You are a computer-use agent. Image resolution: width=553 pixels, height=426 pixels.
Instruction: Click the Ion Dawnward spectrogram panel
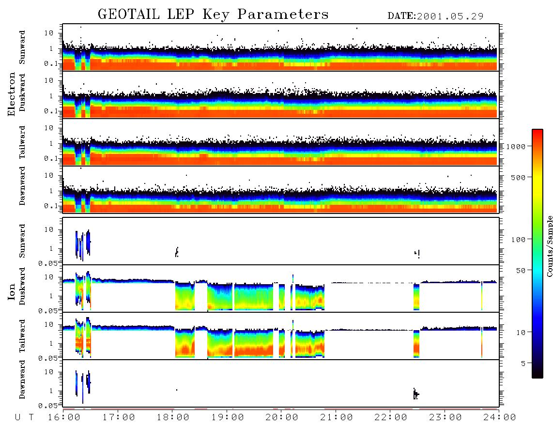[281, 383]
